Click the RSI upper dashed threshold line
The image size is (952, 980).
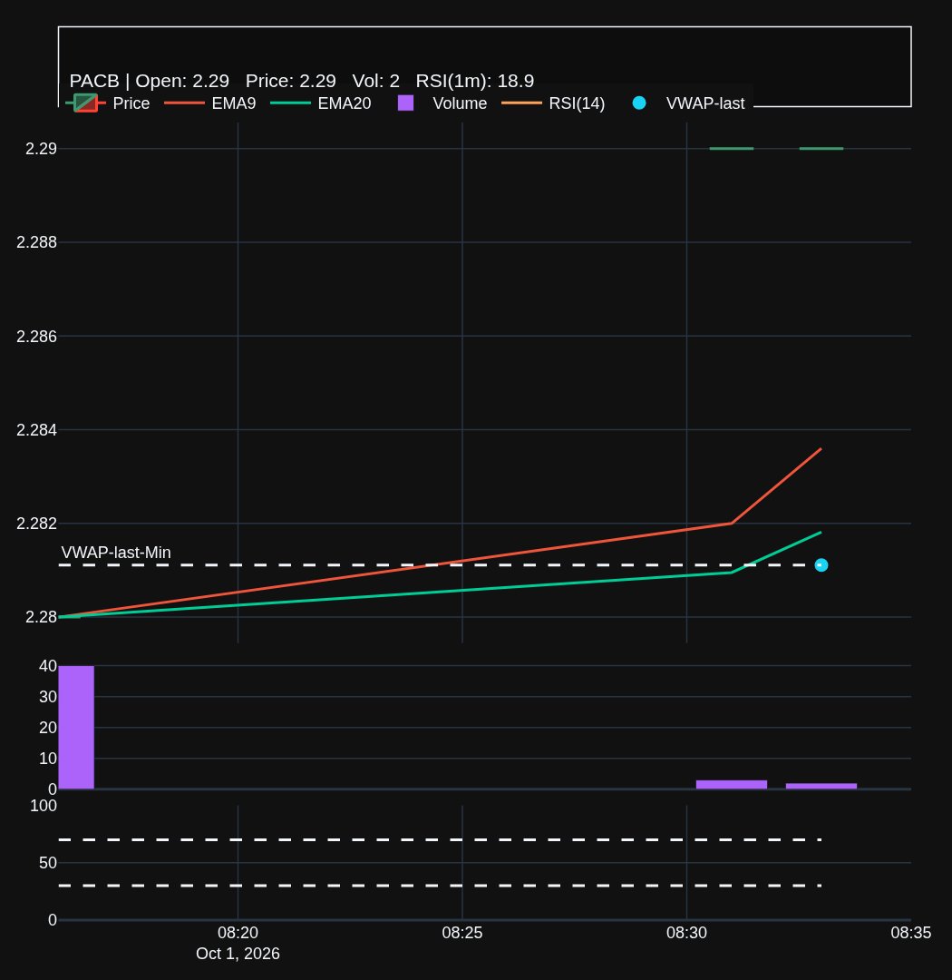point(440,839)
